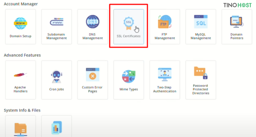Select the Account Manager section heading

pyautogui.click(x=21, y=4)
